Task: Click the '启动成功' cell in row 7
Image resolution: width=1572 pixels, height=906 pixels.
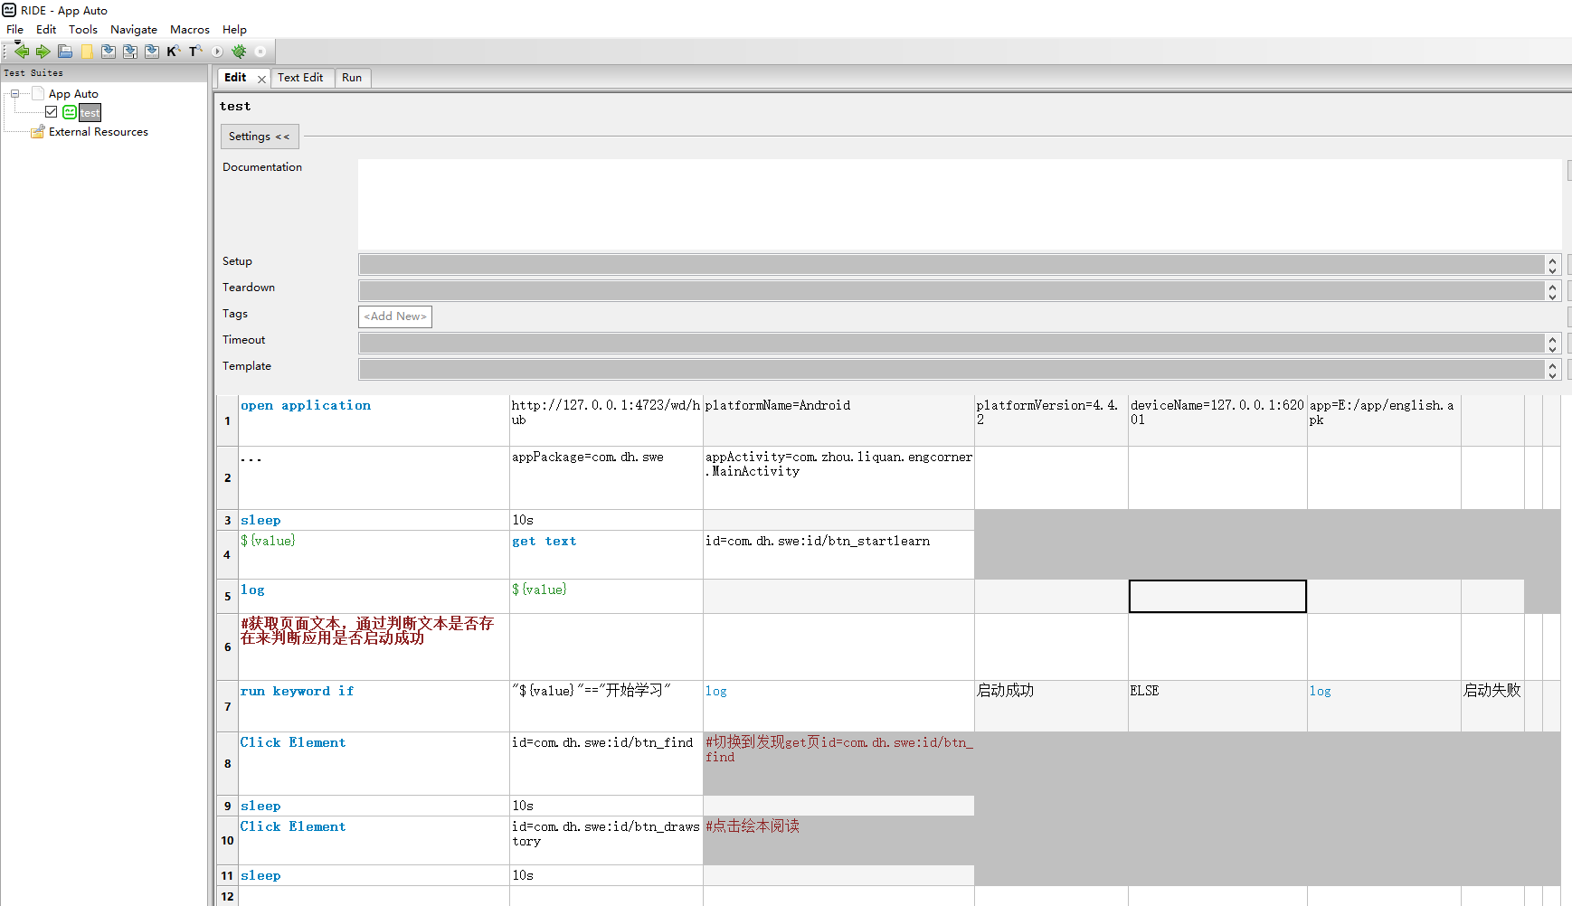Action: click(x=1051, y=706)
